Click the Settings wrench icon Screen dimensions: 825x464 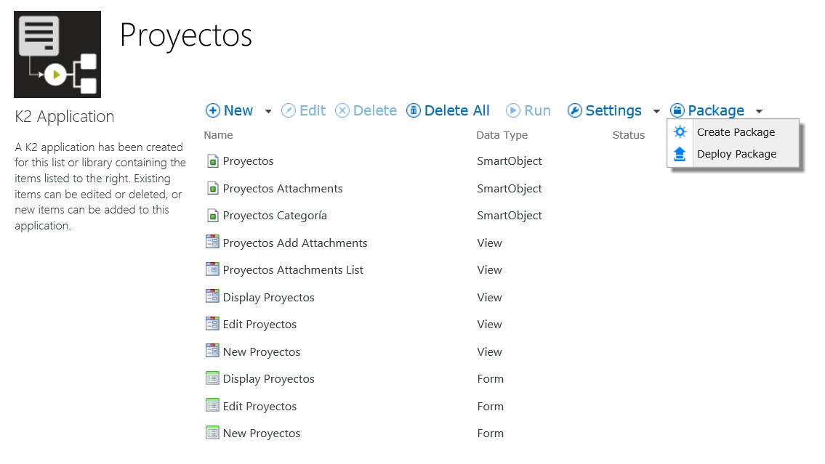pos(574,111)
